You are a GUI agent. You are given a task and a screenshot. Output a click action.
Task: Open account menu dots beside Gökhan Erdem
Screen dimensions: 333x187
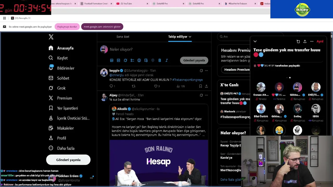[91, 178]
